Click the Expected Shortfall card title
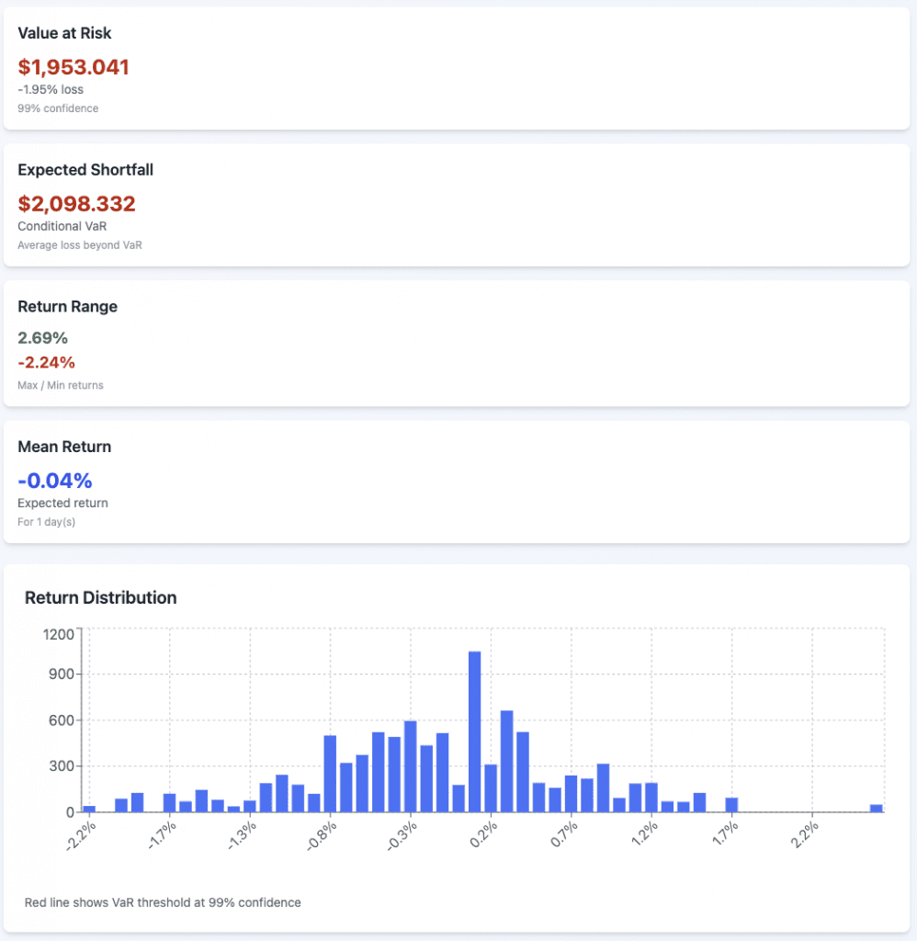The image size is (917, 941). tap(85, 170)
